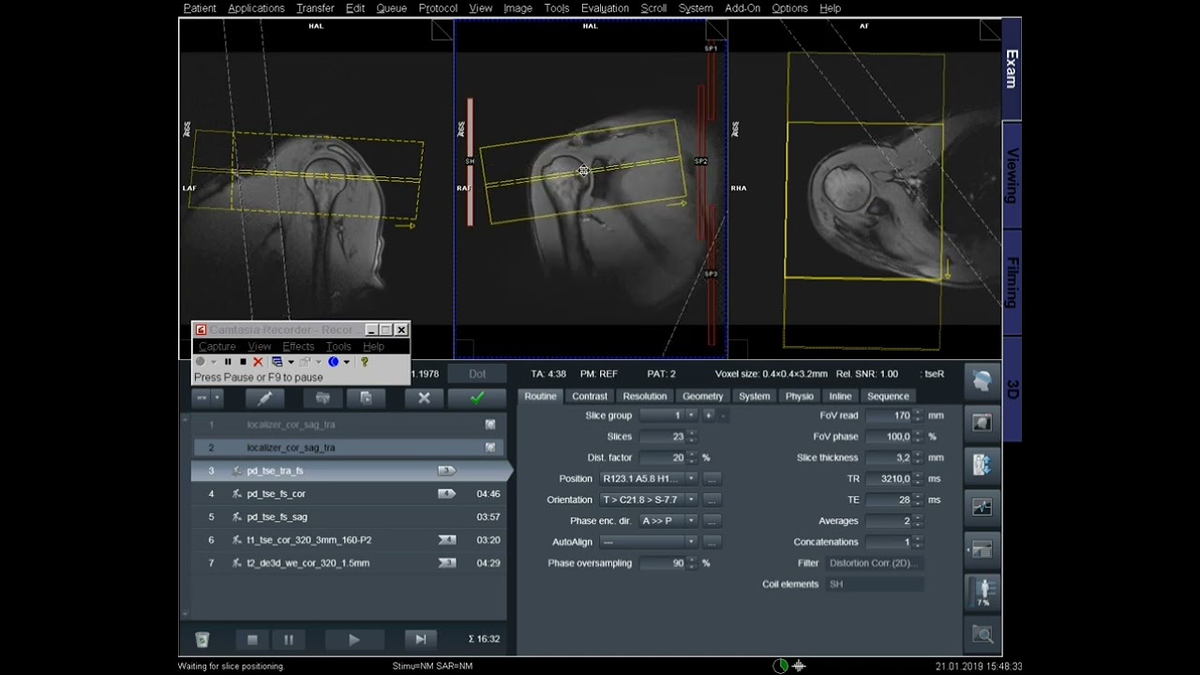Switch to the Resolution tab

pyautogui.click(x=645, y=397)
